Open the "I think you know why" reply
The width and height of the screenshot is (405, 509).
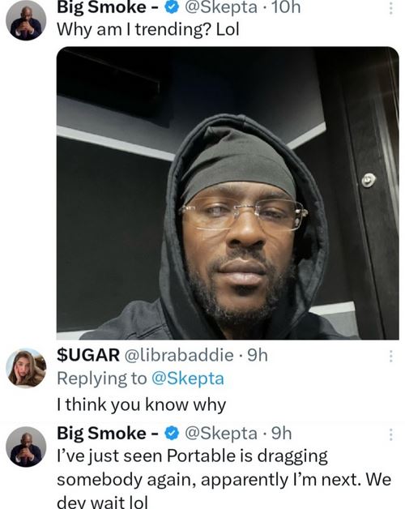point(141,404)
